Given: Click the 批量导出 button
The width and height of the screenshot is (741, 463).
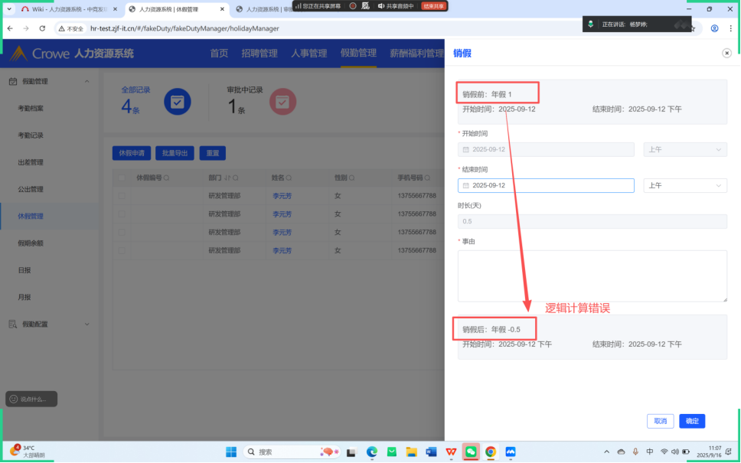Looking at the screenshot, I should coord(175,153).
